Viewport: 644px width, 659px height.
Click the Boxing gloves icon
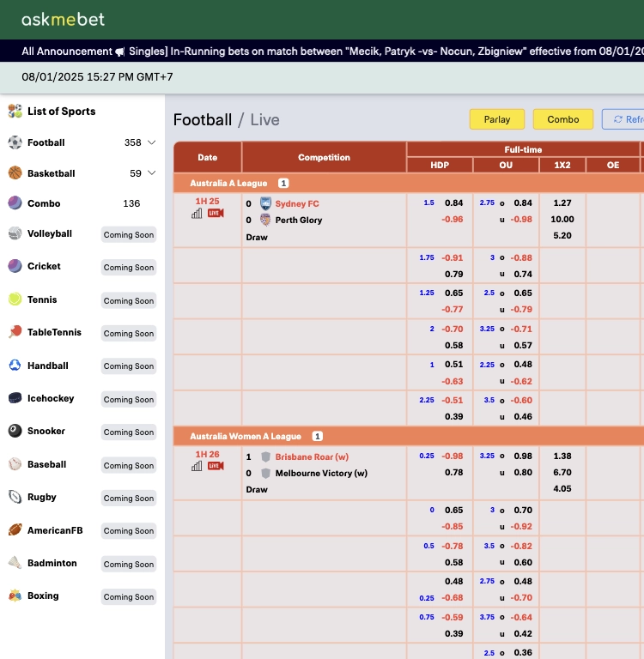click(15, 596)
